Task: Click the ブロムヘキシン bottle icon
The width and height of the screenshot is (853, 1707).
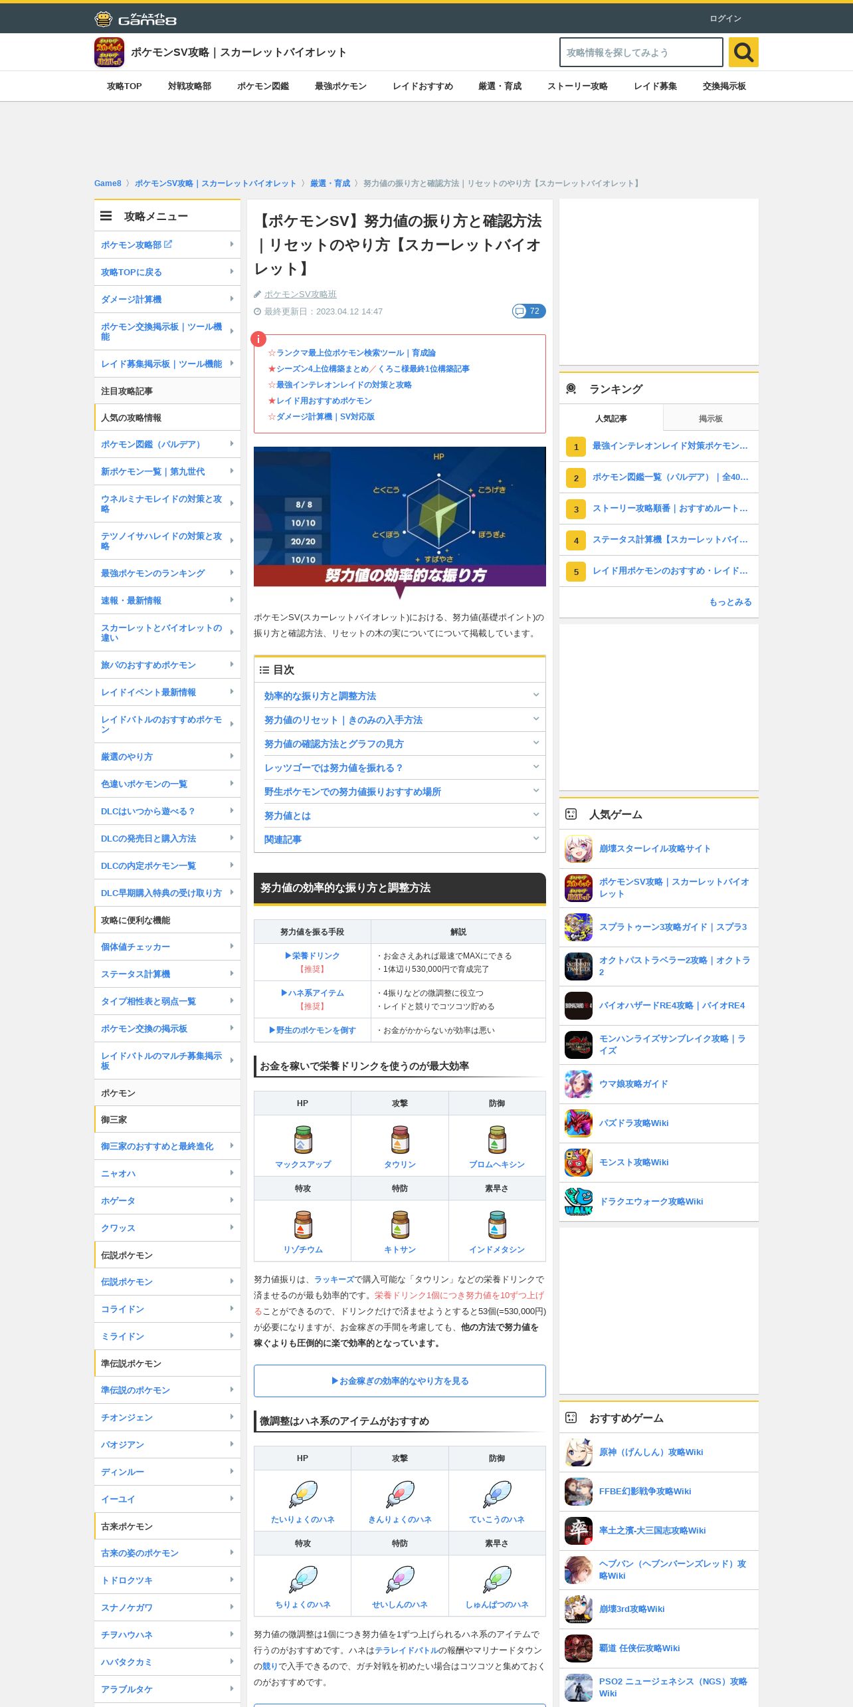Action: [x=497, y=1140]
